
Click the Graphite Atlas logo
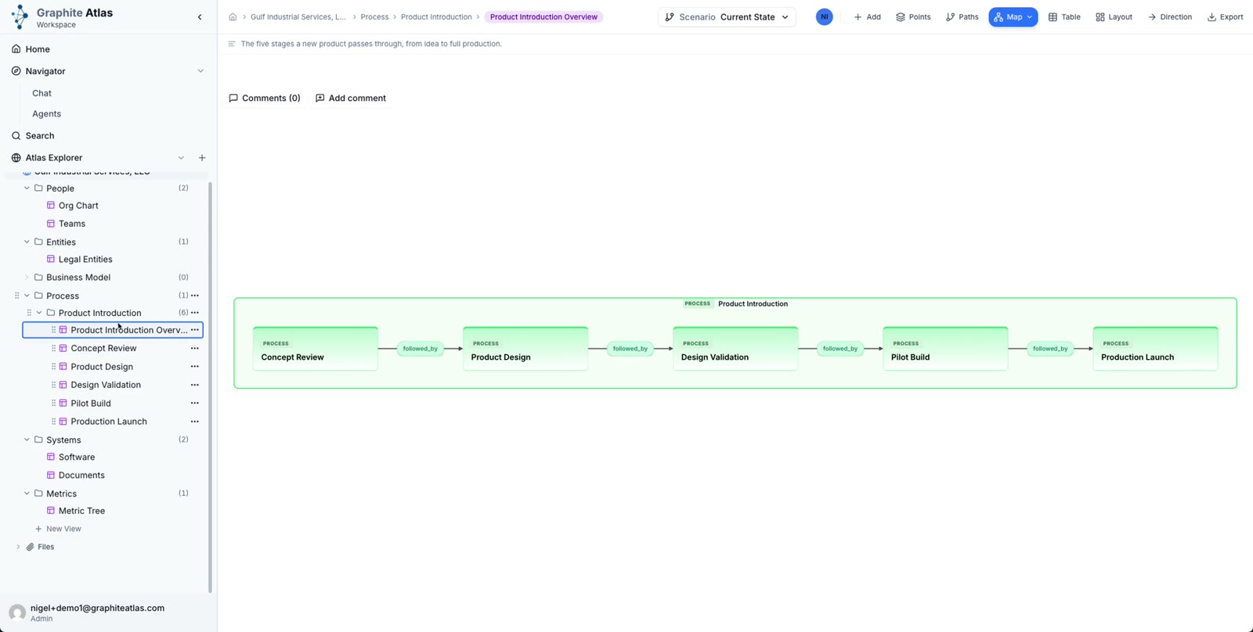click(20, 17)
